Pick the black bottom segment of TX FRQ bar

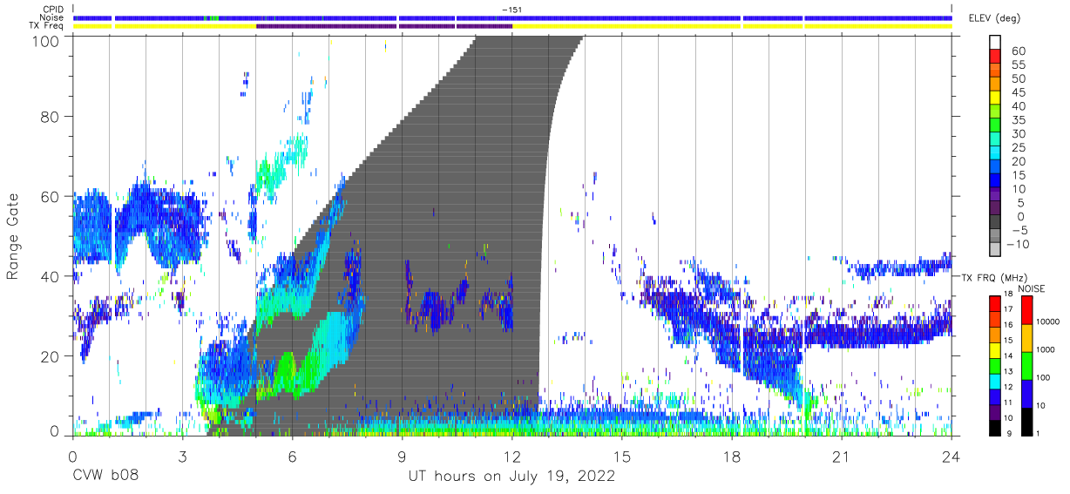(x=993, y=428)
